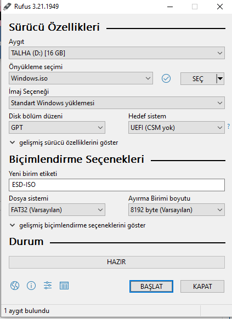Open the Disk bölüm düzeni GPT dropdown
Viewport: 232px width, 319px height.
coord(57,128)
